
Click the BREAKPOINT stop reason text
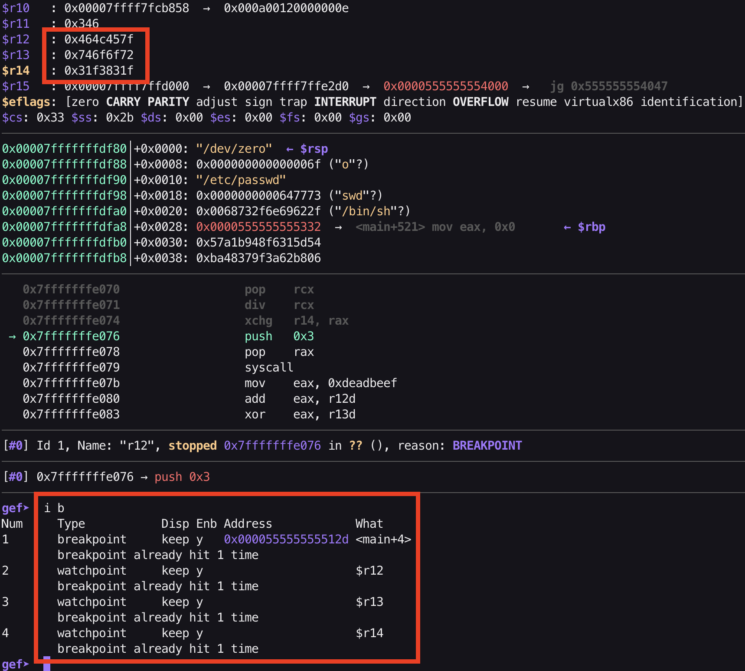487,445
